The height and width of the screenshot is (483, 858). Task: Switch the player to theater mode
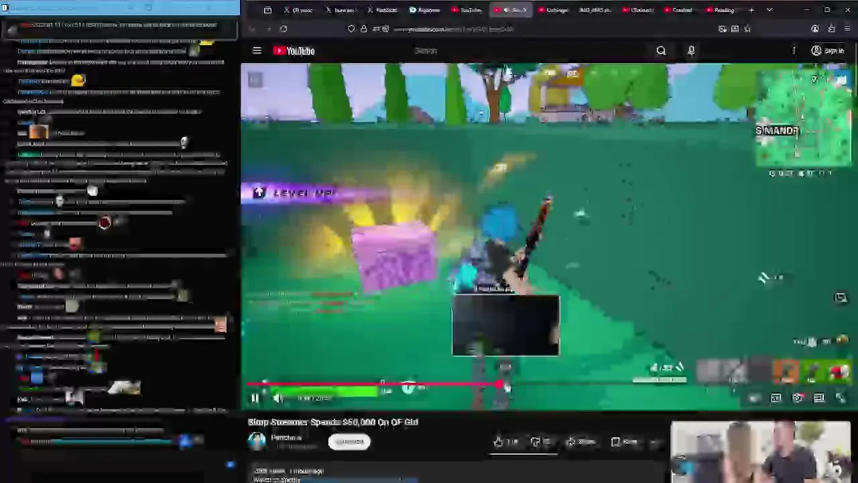pos(819,398)
